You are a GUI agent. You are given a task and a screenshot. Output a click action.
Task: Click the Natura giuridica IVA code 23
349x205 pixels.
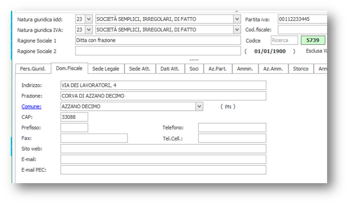pos(80,30)
